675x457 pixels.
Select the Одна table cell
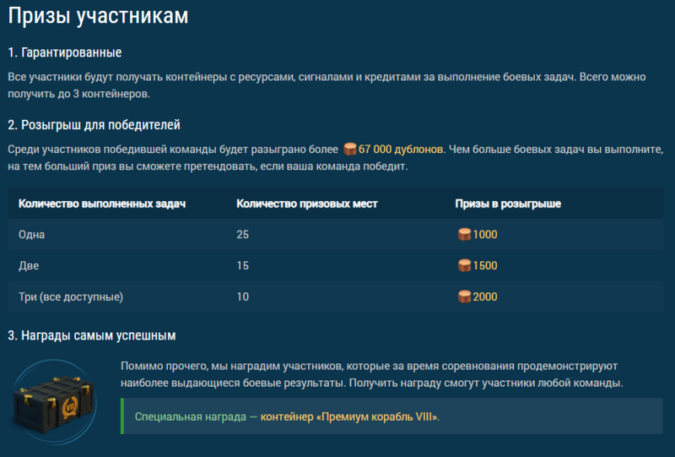[x=31, y=235]
